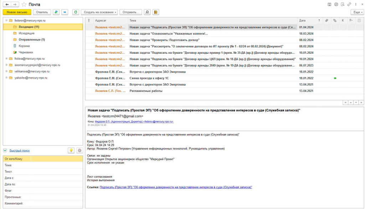
Task: Open the Ссылка link to the Подписать task
Action: [x=176, y=187]
